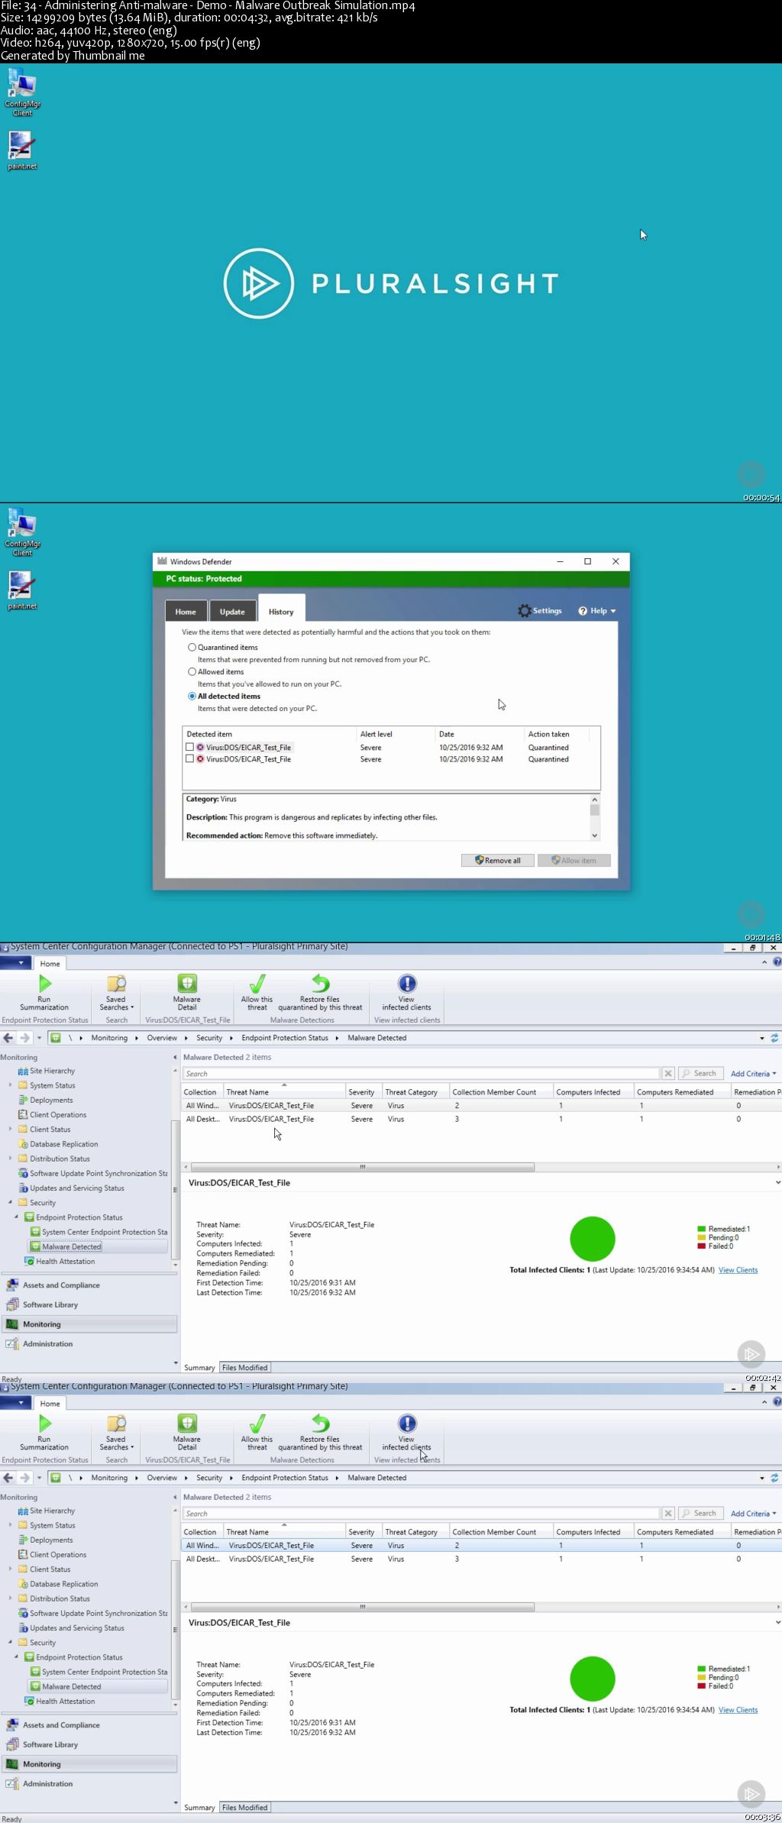Click Allow item button

pos(574,860)
